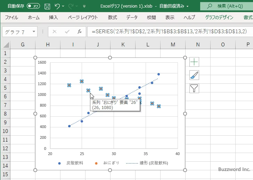Click the Select All corner triangle
Image resolution: width=253 pixels, height=180 pixels.
pos(6,45)
